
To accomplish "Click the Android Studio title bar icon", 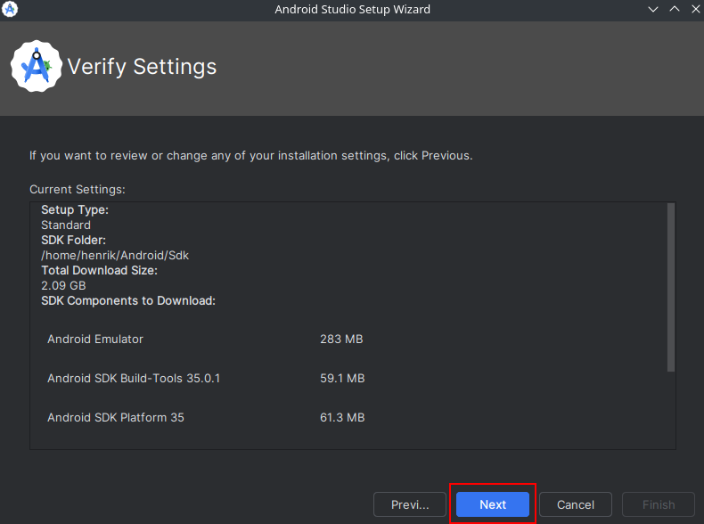I will click(x=10, y=9).
